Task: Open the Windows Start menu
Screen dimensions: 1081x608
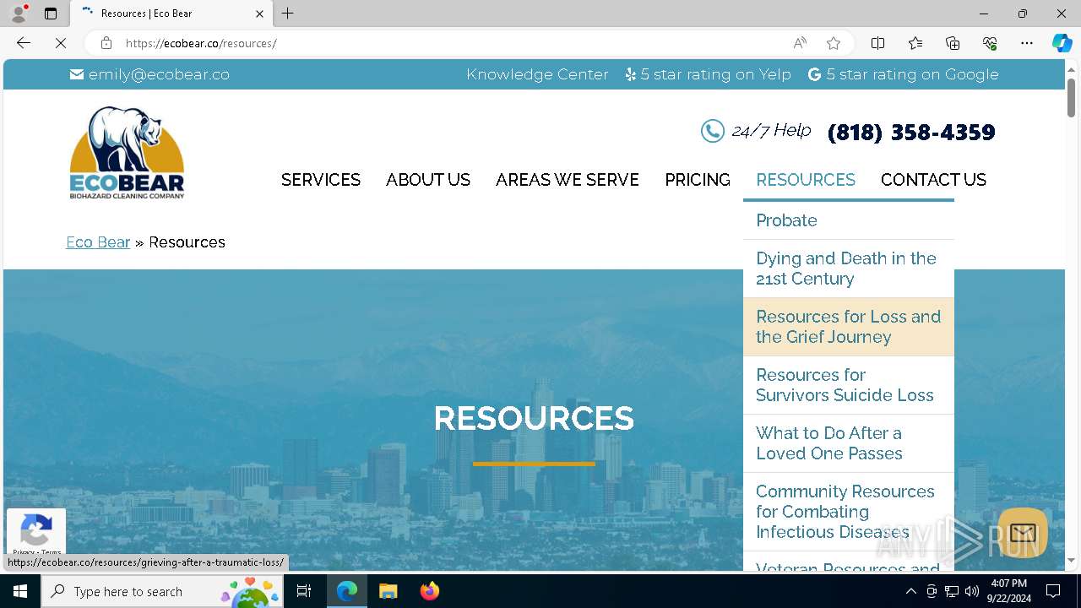Action: (x=20, y=591)
